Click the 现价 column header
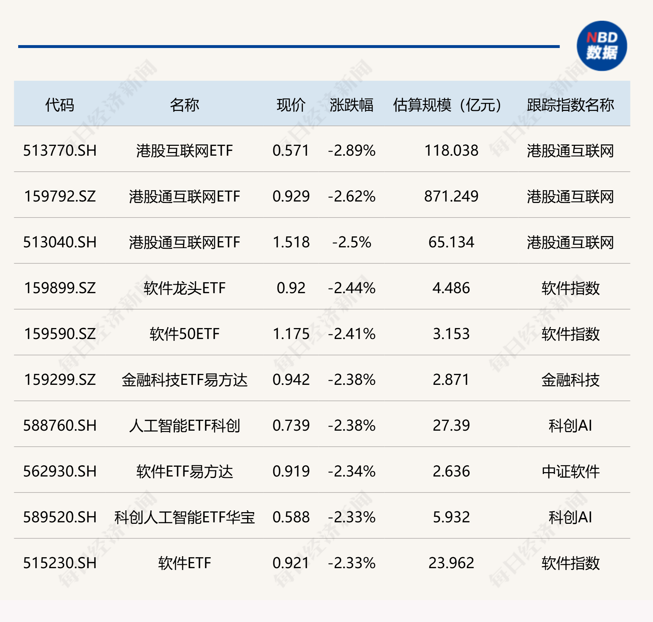653x622 pixels. (291, 105)
